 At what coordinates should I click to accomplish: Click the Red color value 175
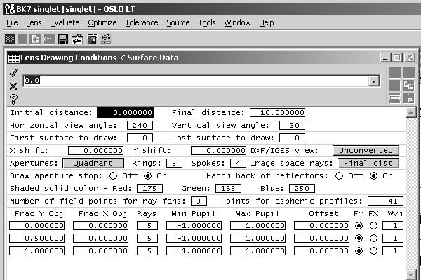point(150,189)
